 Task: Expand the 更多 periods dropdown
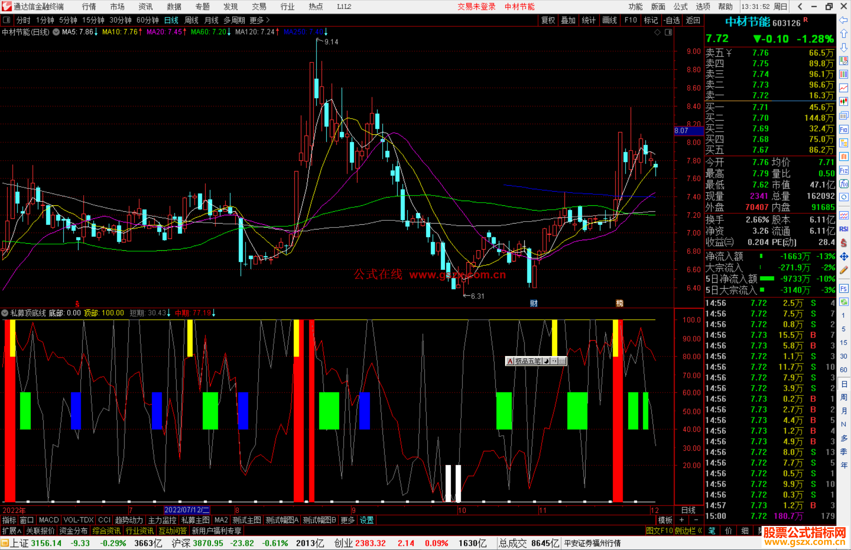pyautogui.click(x=260, y=20)
